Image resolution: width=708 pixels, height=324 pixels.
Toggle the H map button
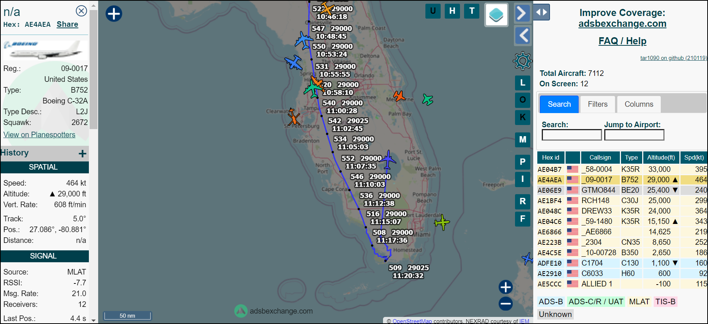click(452, 11)
